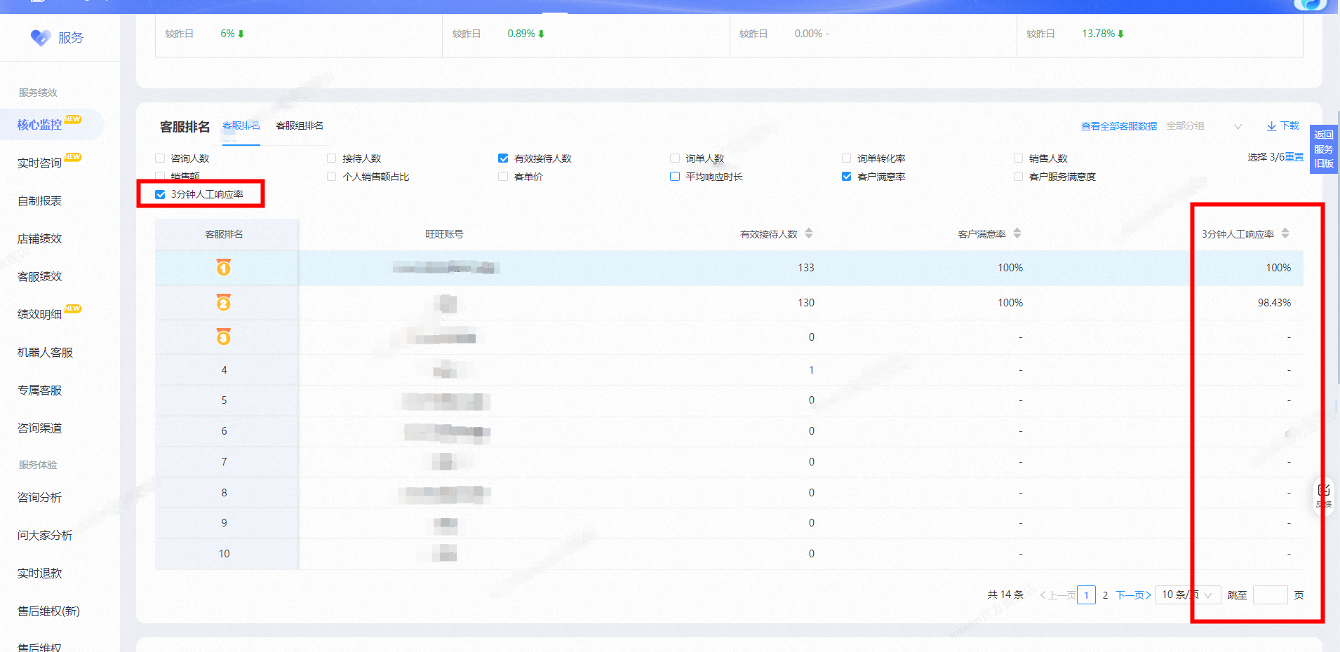Click the 服务 heart logo icon
The height and width of the screenshot is (652, 1340).
click(41, 38)
